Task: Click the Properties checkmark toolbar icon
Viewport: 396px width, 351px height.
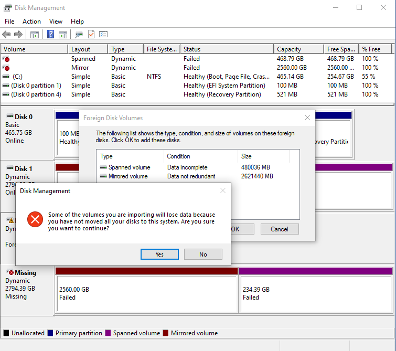Action: coord(91,34)
